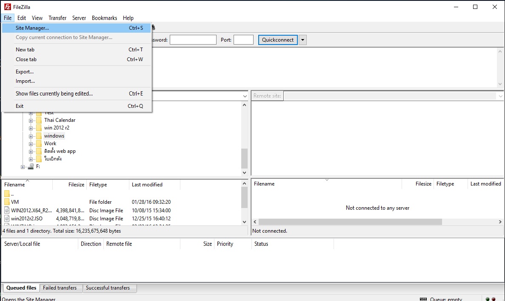Select the VM folder name
This screenshot has height=301, width=505.
(x=15, y=202)
